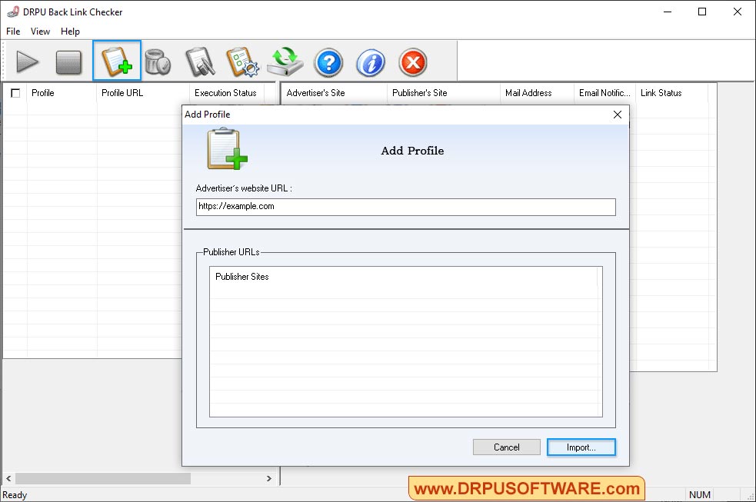Click the Cancel button
This screenshot has width=756, height=502.
tap(506, 447)
